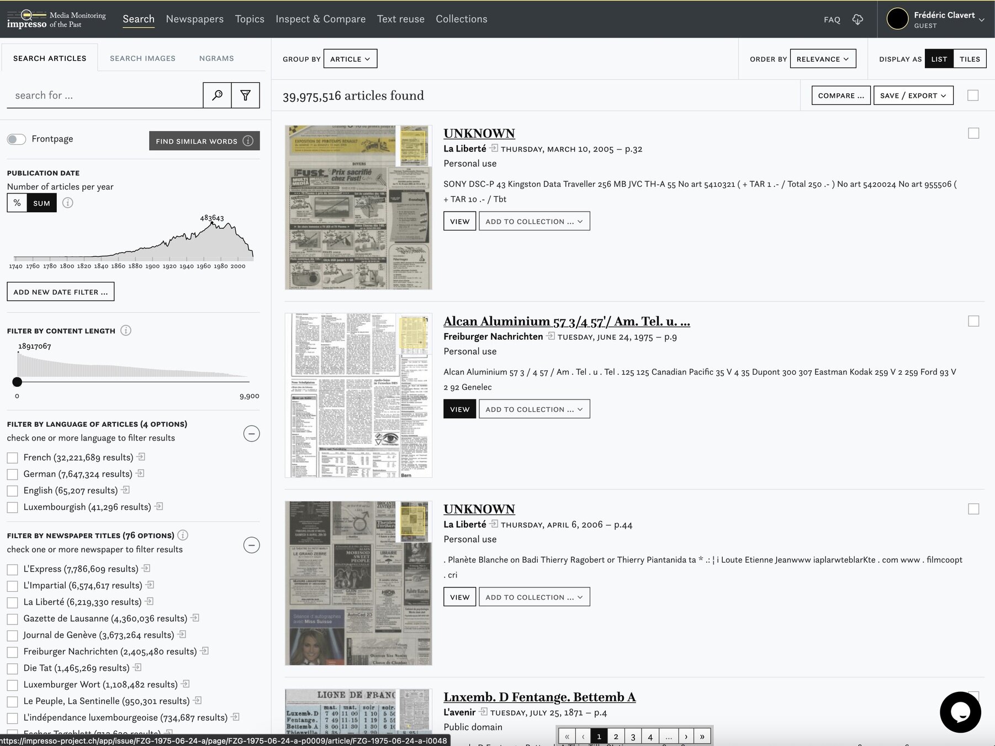Click Add New Date Filter button
Image resolution: width=995 pixels, height=746 pixels.
(61, 292)
